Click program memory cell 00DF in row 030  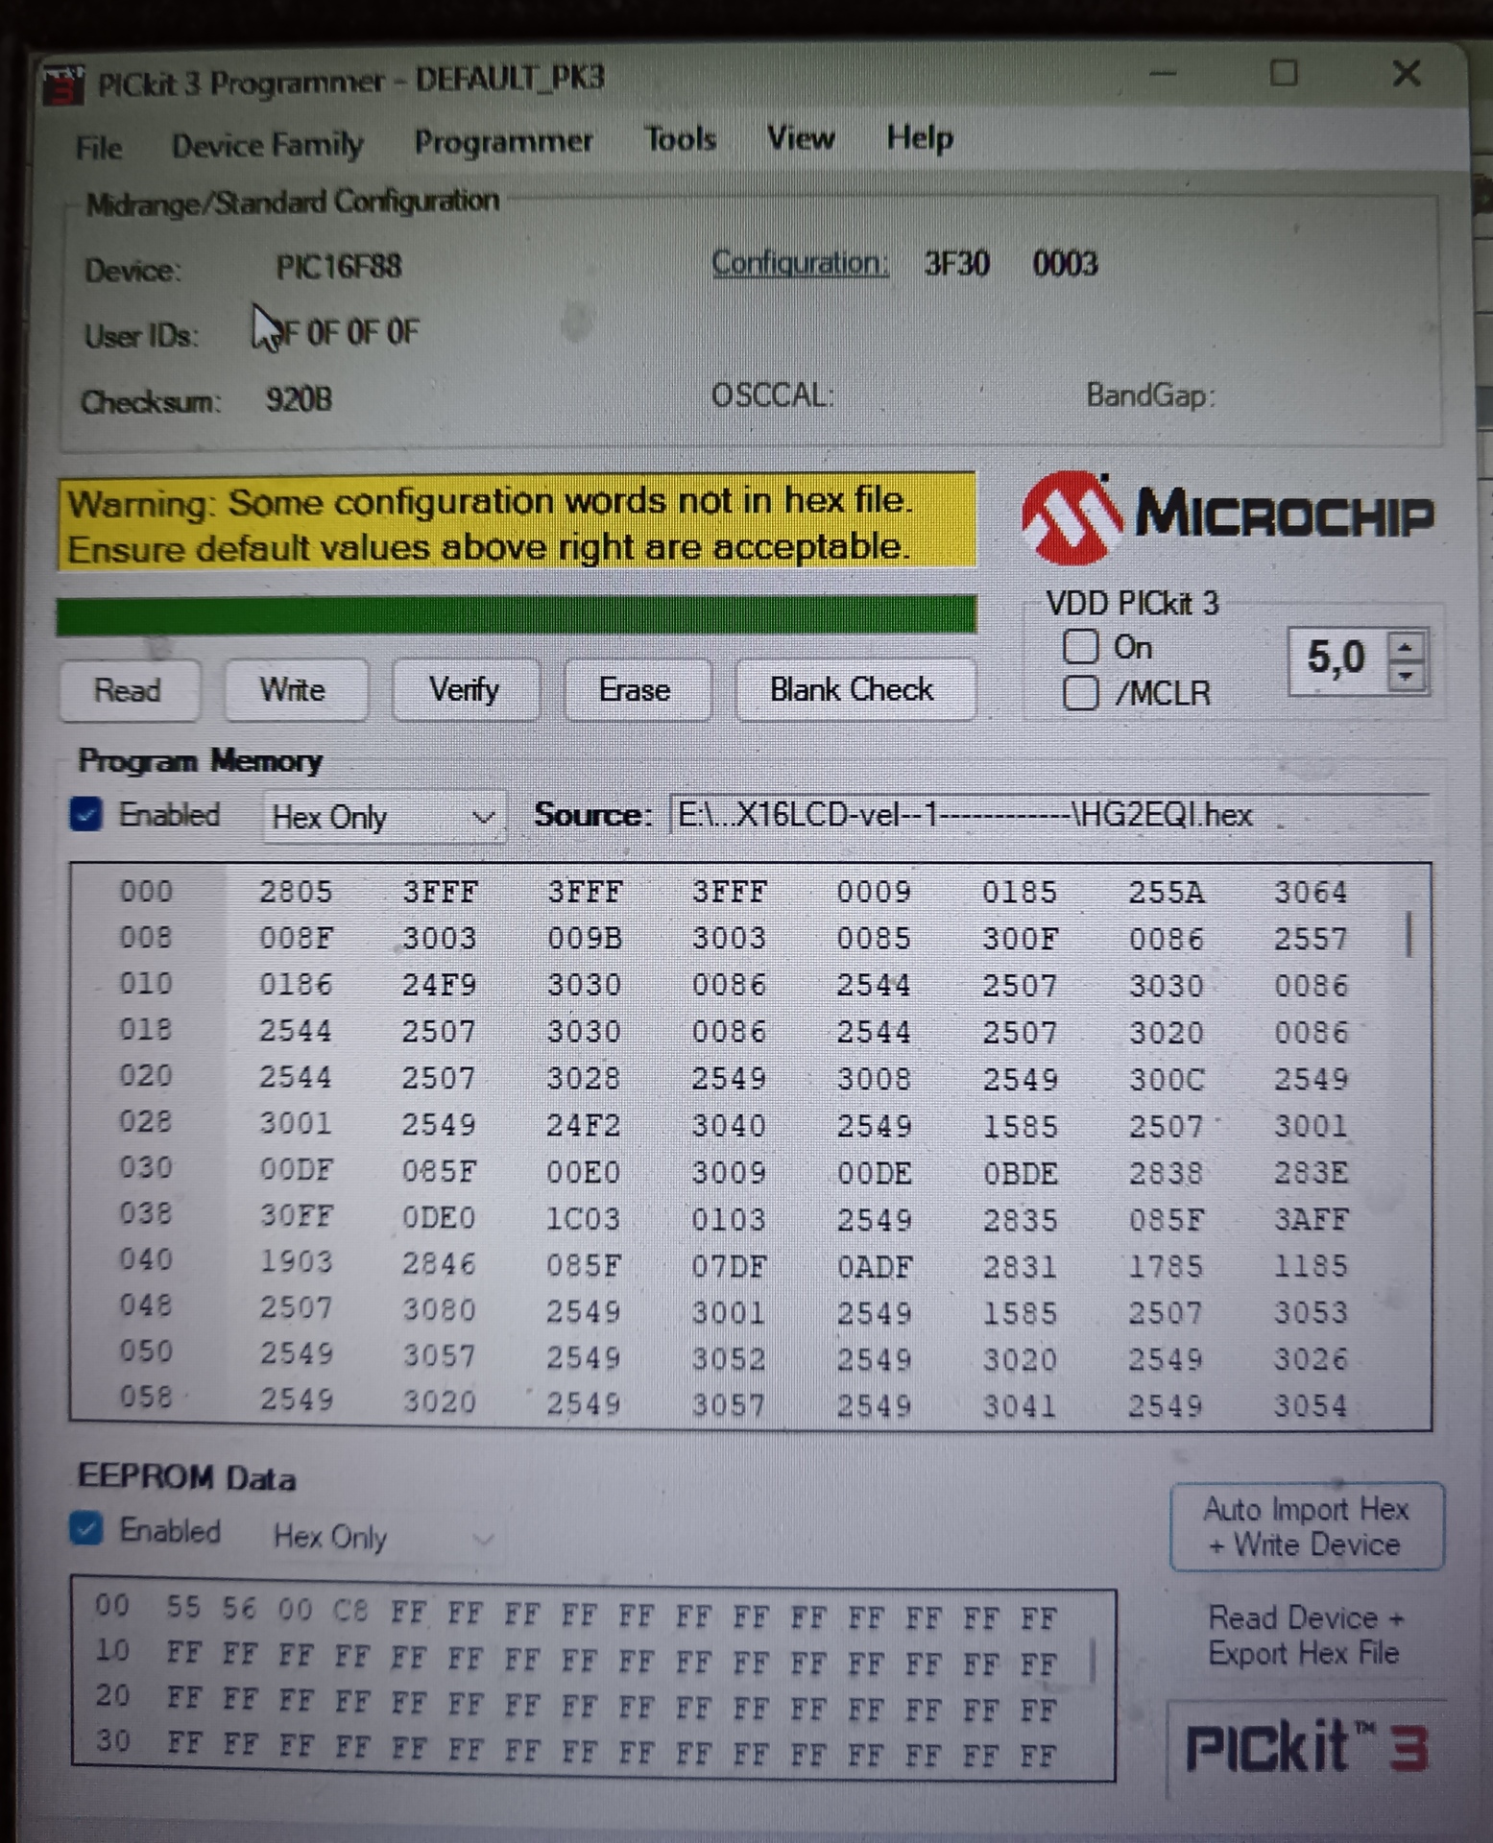pyautogui.click(x=296, y=1170)
